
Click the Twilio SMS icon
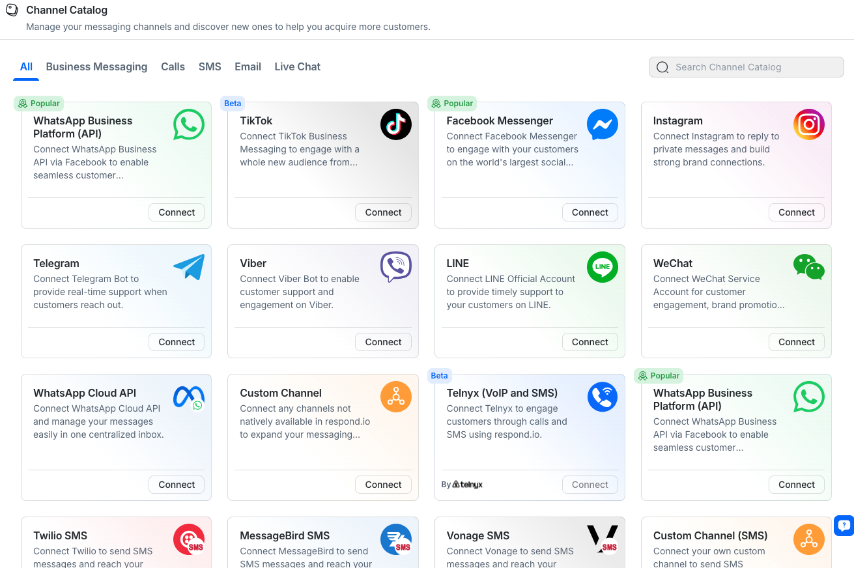coord(188,539)
